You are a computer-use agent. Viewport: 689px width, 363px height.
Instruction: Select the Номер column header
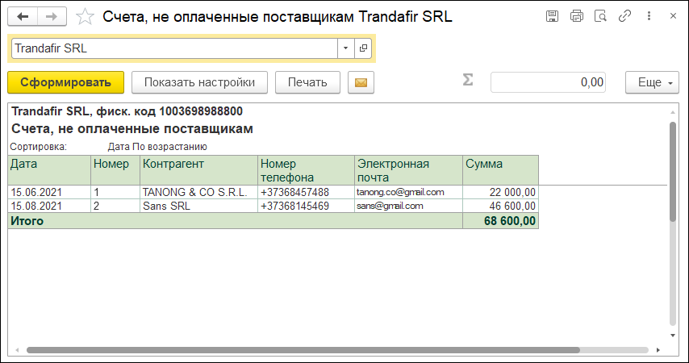pyautogui.click(x=115, y=170)
